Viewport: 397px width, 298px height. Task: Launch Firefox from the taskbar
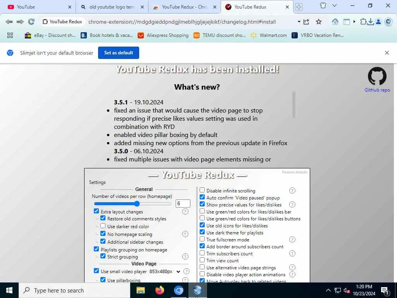[159, 290]
